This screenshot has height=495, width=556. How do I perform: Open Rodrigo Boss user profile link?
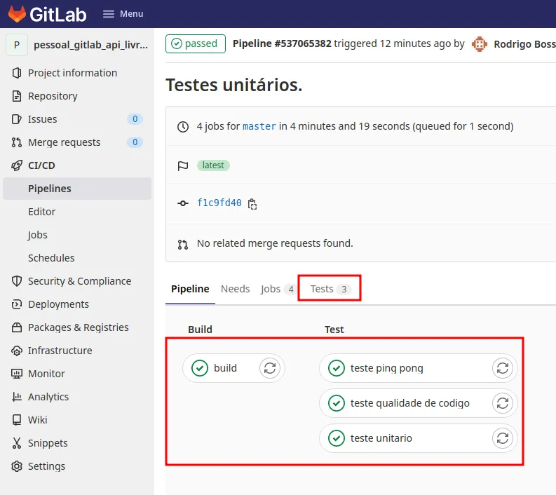pos(524,44)
